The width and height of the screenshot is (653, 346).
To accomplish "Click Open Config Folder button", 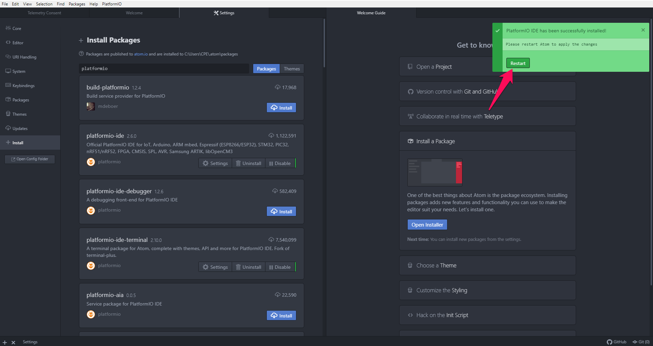I will coord(30,159).
